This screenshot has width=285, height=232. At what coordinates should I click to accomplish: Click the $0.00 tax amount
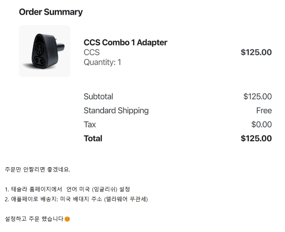point(261,124)
